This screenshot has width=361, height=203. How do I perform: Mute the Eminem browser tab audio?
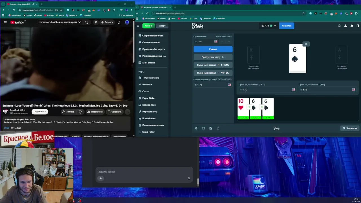tap(33, 4)
